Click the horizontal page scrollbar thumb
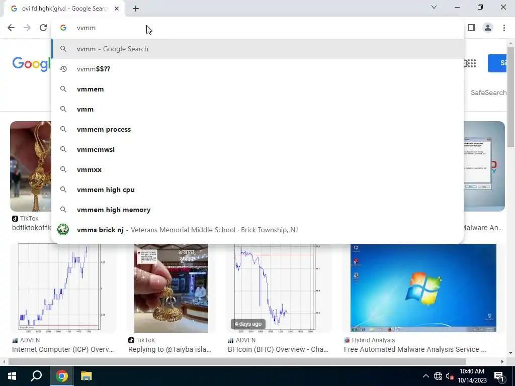 (237, 361)
